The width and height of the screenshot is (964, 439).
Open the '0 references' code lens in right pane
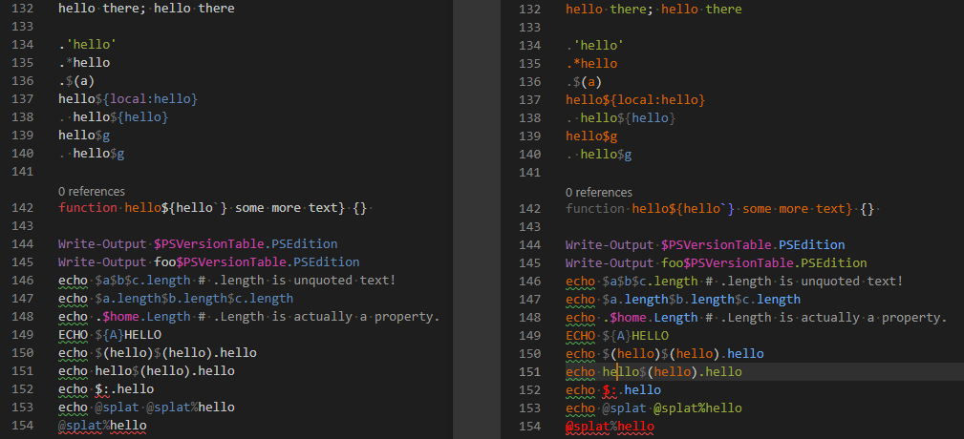[599, 192]
